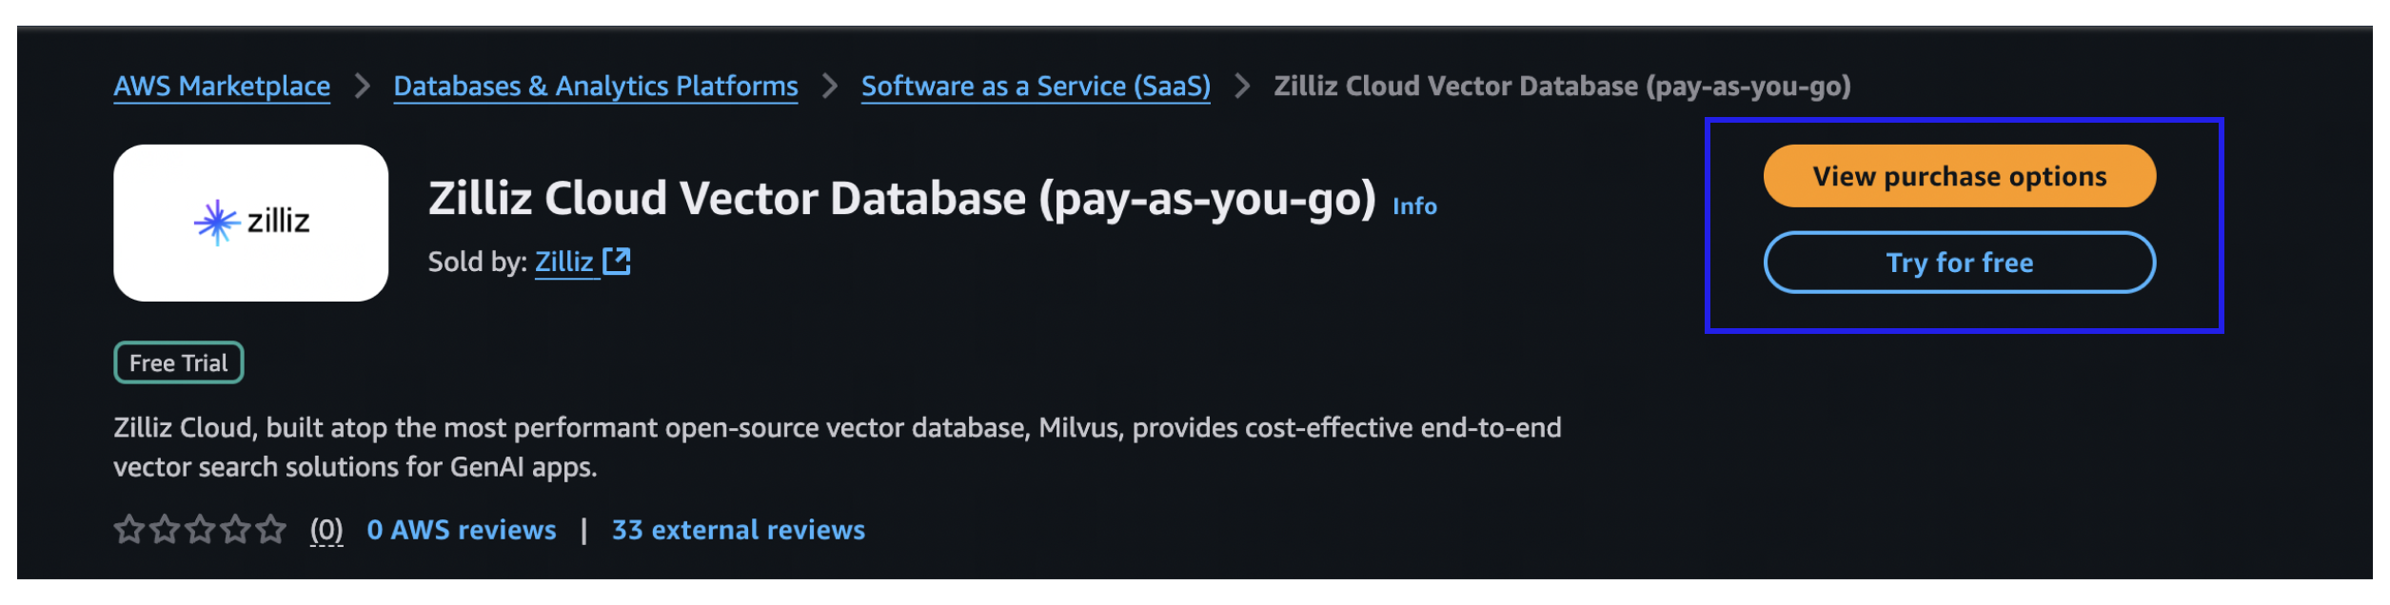Select the fifth rating star
Viewport: 2390px width, 605px height.
(271, 529)
